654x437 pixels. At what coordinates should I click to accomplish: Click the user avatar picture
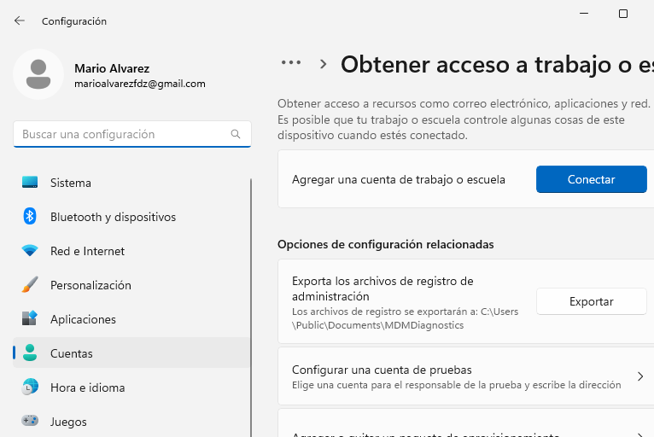tap(38, 74)
